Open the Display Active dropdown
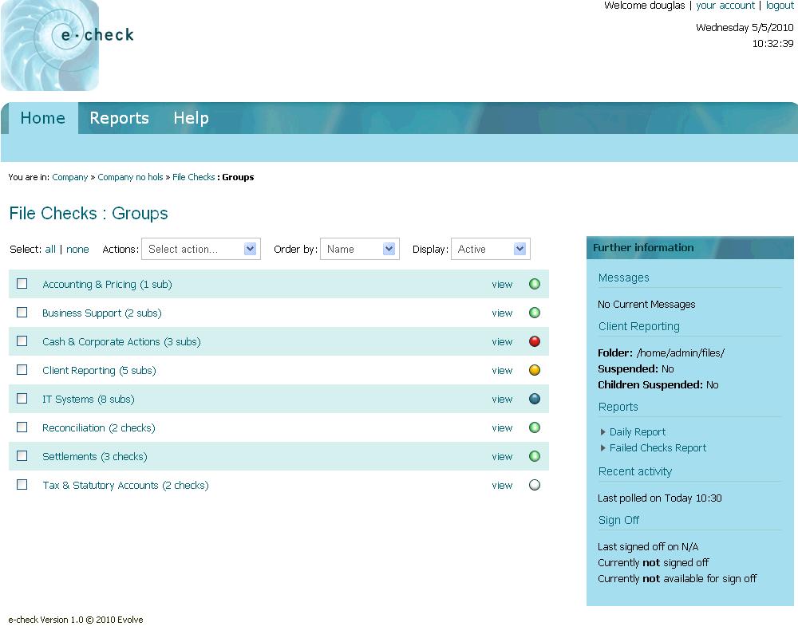 (x=491, y=249)
